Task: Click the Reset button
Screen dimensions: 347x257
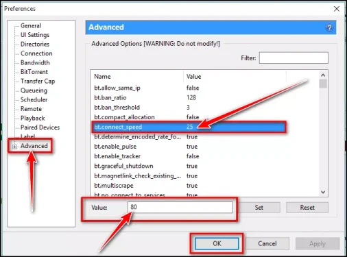Action: pos(307,208)
